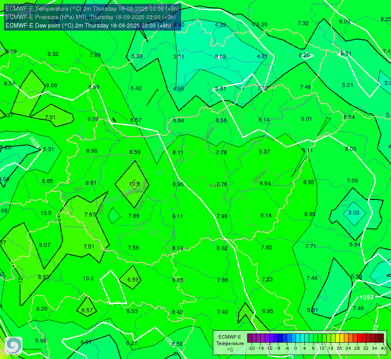Click the 7.96 temperature value
This screenshot has height=359, width=391.
point(222,216)
